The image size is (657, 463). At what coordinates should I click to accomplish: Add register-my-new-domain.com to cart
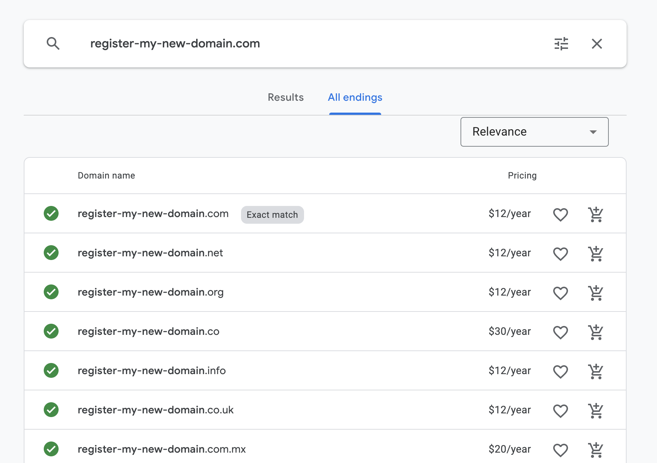pos(596,214)
